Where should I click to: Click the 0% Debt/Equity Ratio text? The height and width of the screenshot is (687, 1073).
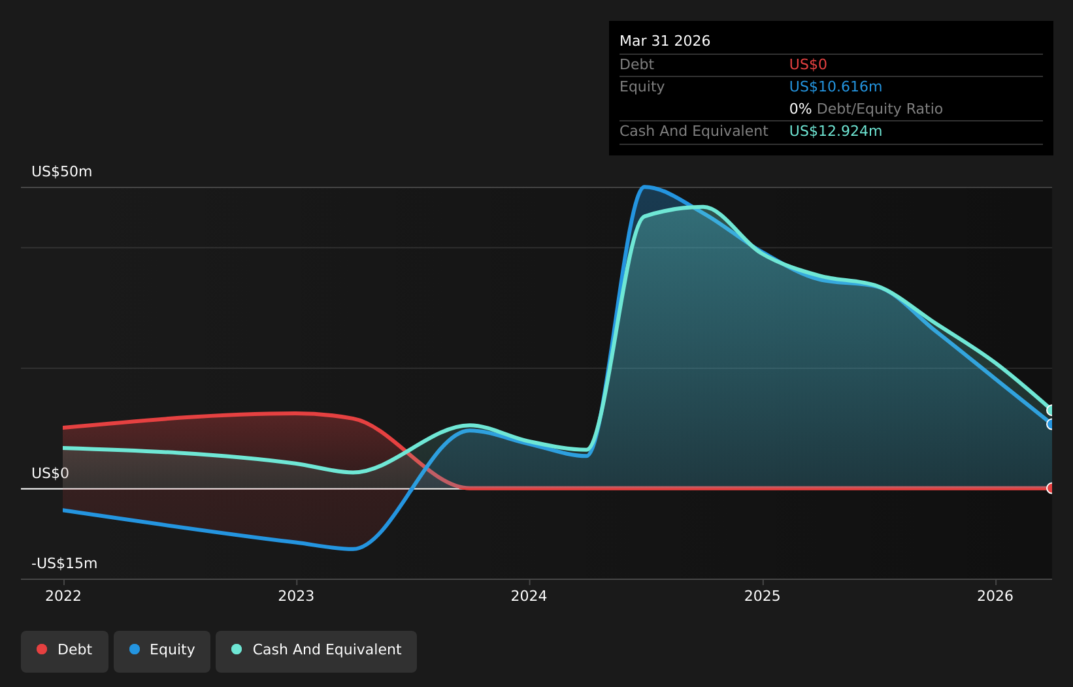pyautogui.click(x=866, y=109)
